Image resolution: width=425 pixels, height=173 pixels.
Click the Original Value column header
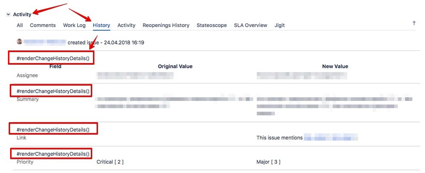pos(175,66)
